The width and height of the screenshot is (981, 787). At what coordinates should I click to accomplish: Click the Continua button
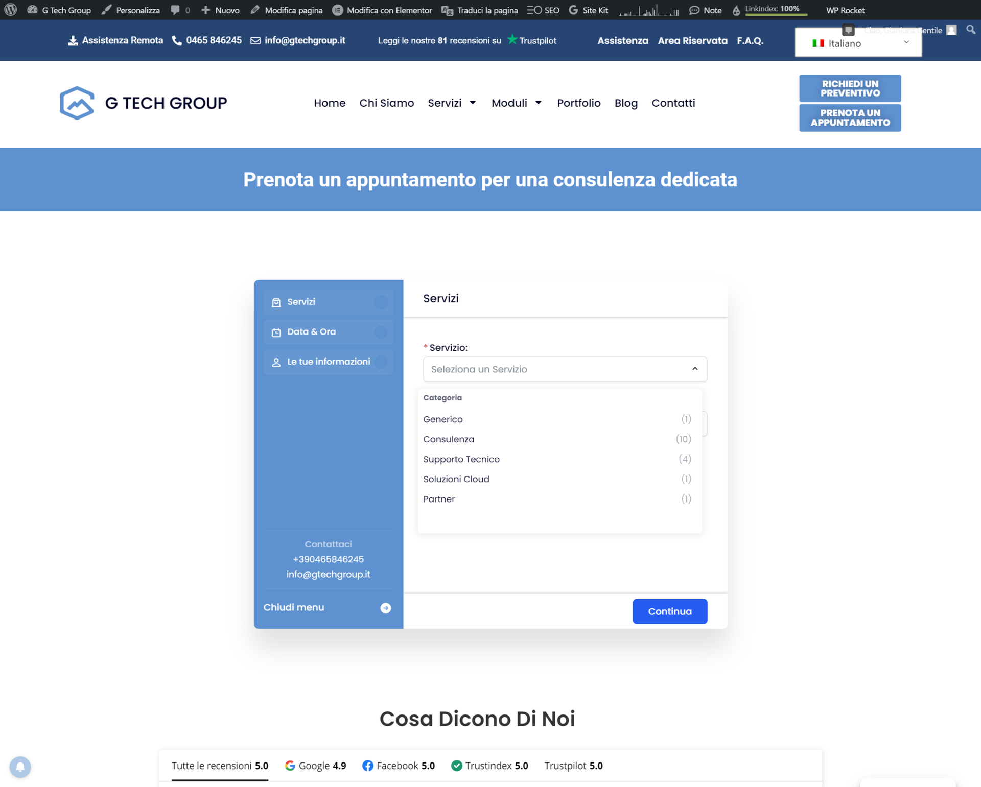point(670,611)
